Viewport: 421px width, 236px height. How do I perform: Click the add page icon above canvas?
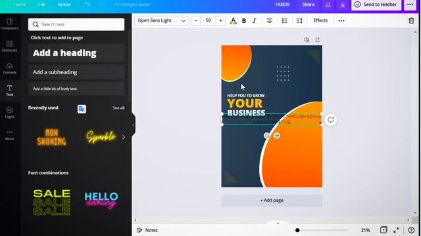coord(318,39)
